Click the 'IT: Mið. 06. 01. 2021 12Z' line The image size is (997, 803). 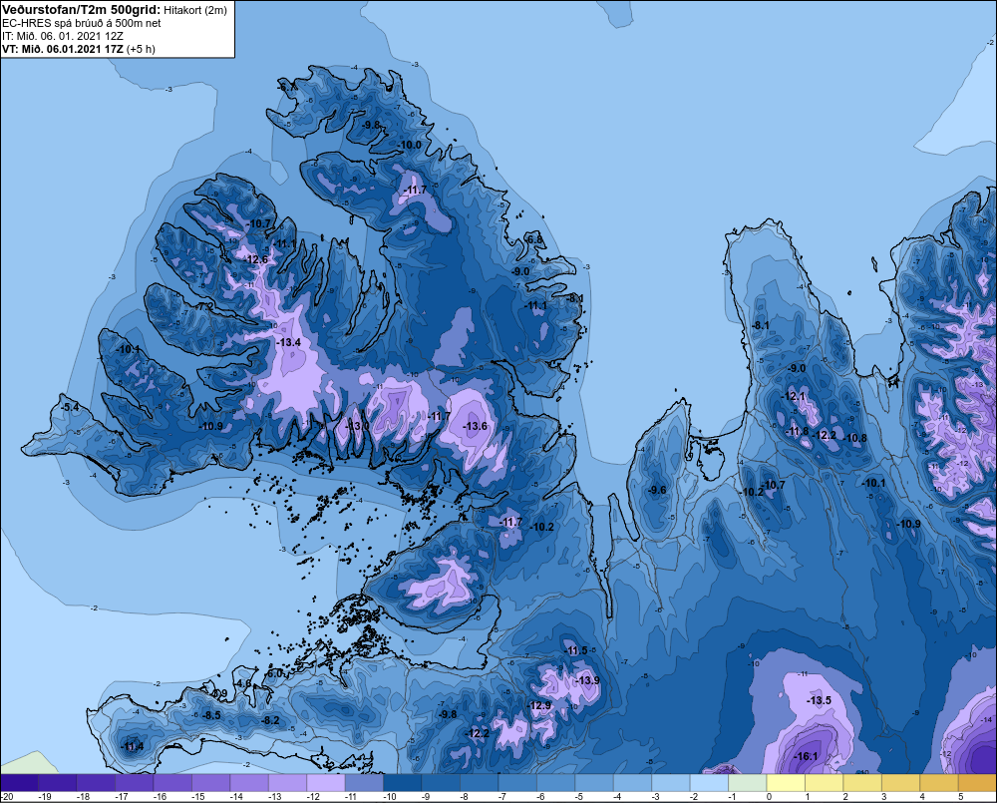pyautogui.click(x=63, y=36)
